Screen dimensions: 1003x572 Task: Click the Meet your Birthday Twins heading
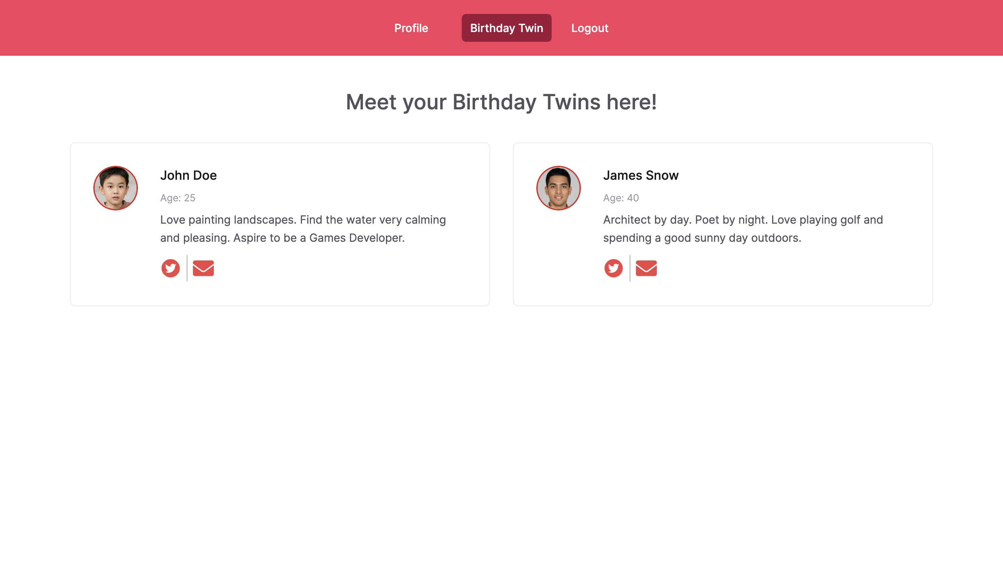(501, 102)
